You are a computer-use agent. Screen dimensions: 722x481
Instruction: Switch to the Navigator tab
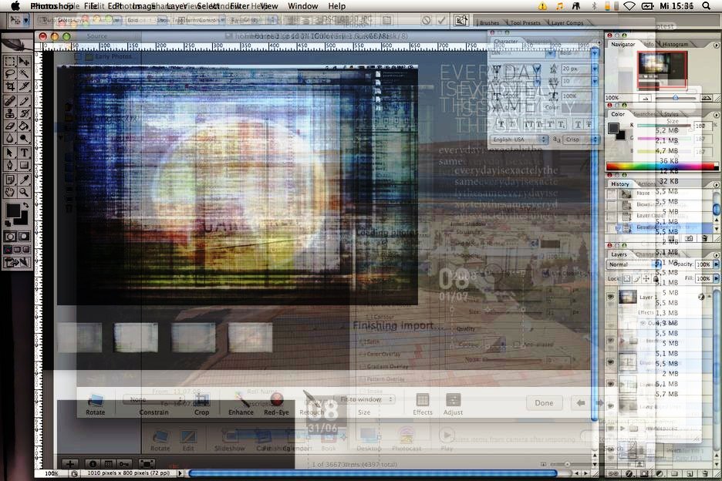point(622,45)
